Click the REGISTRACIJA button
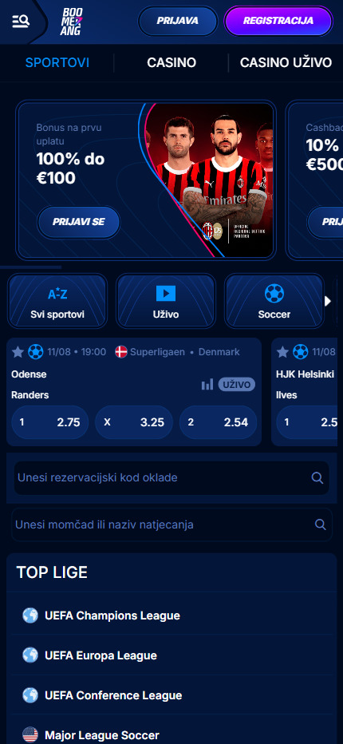The height and width of the screenshot is (744, 343). [278, 21]
